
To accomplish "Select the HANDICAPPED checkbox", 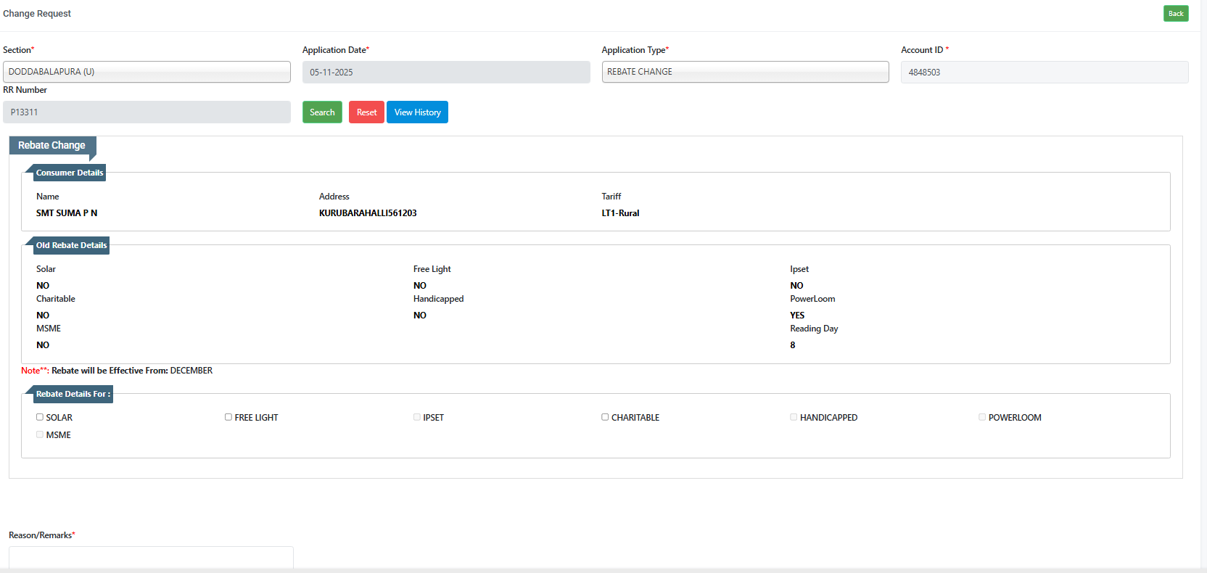I will 794,417.
